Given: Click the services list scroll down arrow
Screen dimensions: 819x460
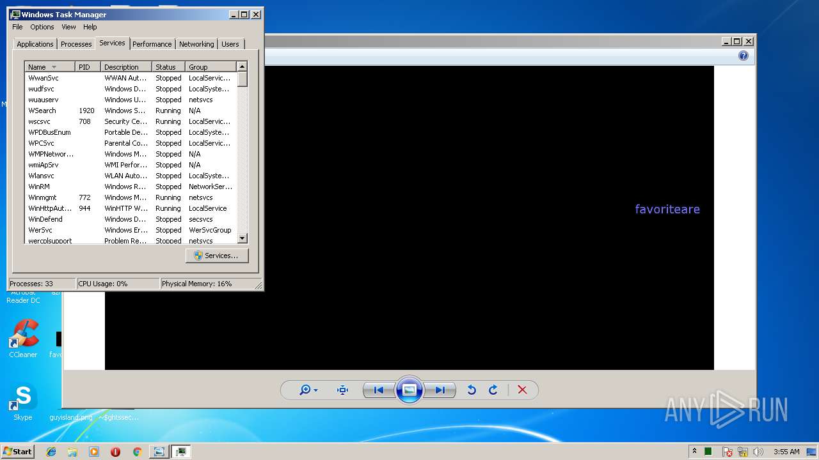Looking at the screenshot, I should [242, 238].
